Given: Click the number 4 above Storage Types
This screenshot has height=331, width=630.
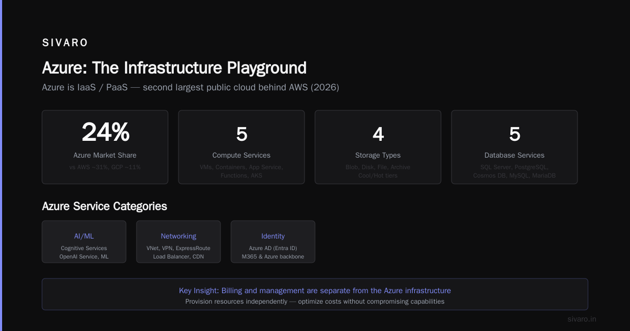Looking at the screenshot, I should coord(378,134).
